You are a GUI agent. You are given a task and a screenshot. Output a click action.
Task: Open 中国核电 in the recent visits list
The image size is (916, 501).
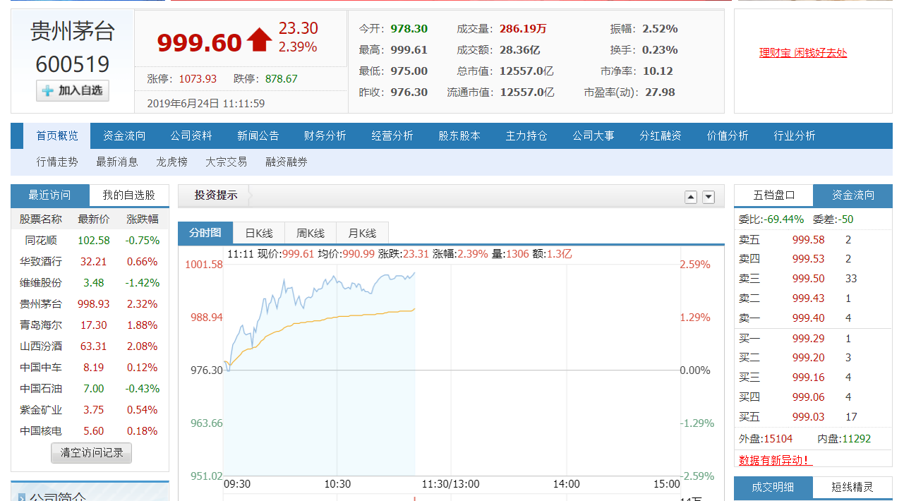click(x=41, y=431)
